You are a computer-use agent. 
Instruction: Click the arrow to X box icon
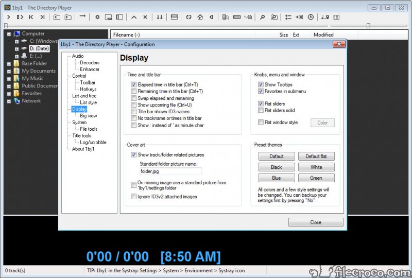(x=299, y=17)
